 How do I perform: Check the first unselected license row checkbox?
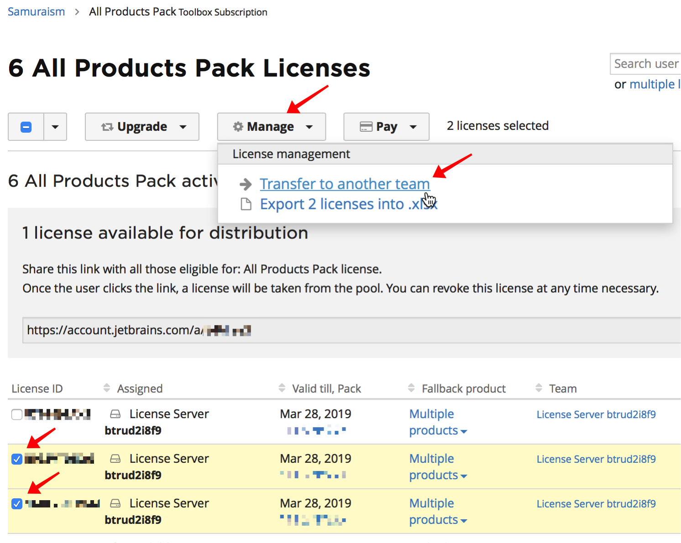coord(17,414)
